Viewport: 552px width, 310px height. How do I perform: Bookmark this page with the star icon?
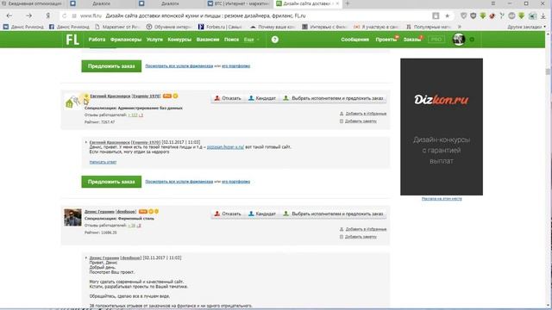pos(447,15)
